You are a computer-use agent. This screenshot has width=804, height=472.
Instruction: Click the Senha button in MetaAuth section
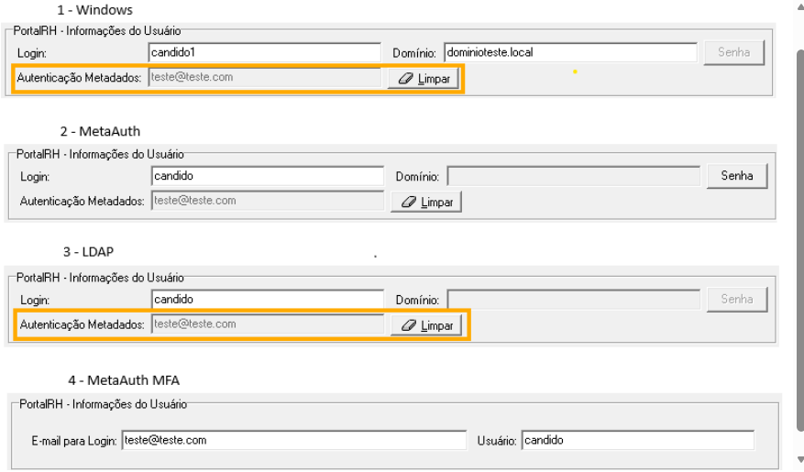737,175
